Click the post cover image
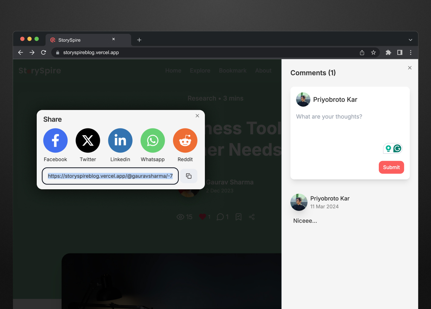The image size is (431, 309). [171, 281]
